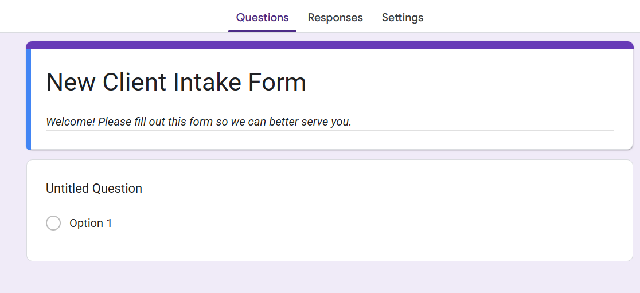Image resolution: width=640 pixels, height=293 pixels.
Task: Switch to the Responses tab
Action: (335, 18)
